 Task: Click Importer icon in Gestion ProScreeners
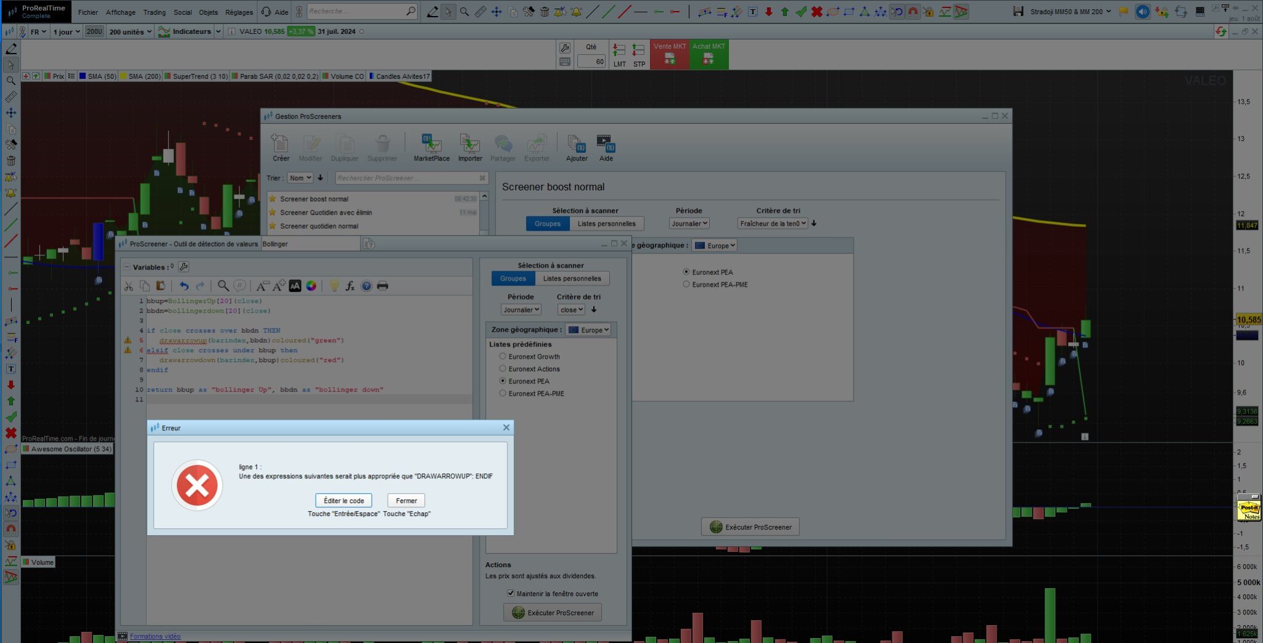coord(470,149)
